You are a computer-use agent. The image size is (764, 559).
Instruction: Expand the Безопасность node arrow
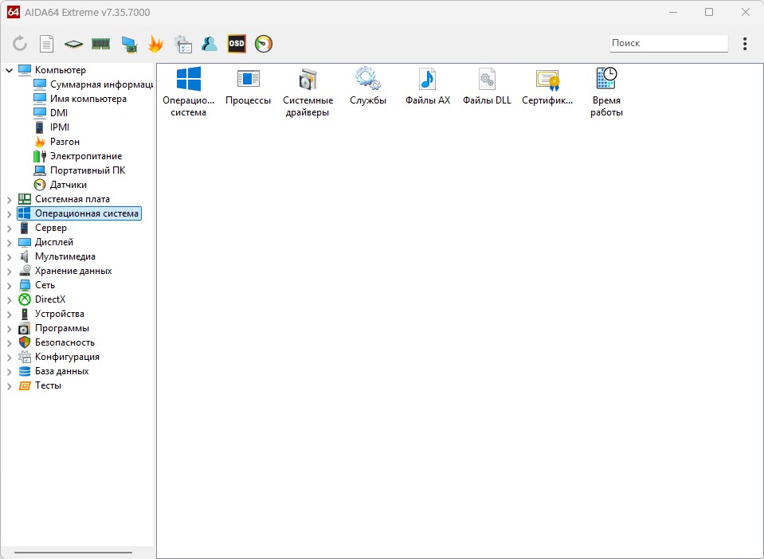pos(10,342)
